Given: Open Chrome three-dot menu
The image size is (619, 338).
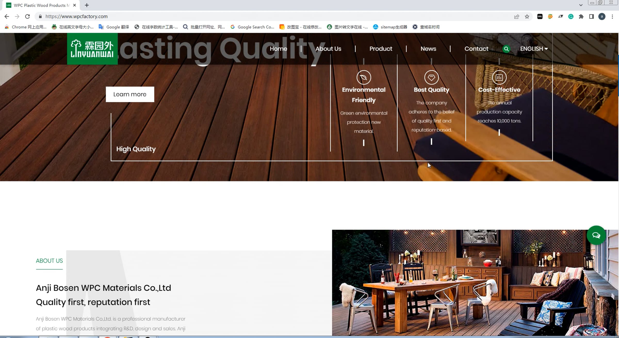Looking at the screenshot, I should [x=612, y=17].
